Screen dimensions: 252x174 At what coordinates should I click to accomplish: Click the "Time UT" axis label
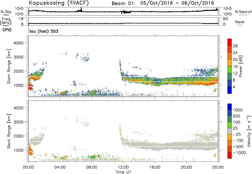123,172
